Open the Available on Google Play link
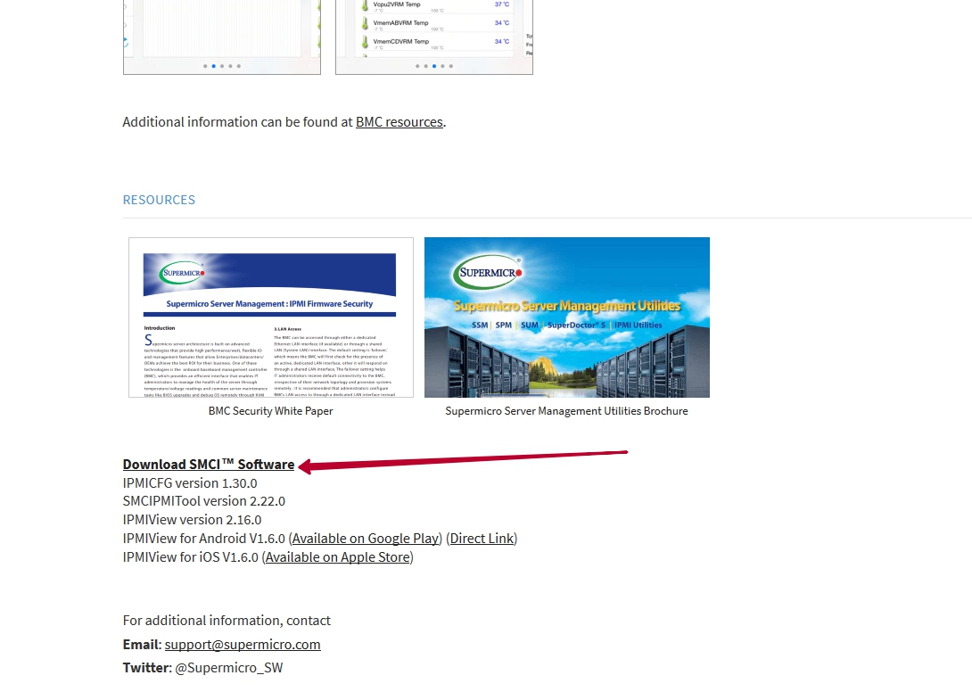The width and height of the screenshot is (972, 692). 366,539
